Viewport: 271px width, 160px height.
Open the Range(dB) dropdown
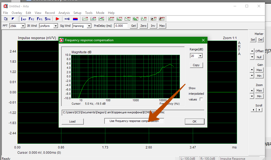[x=200, y=56]
